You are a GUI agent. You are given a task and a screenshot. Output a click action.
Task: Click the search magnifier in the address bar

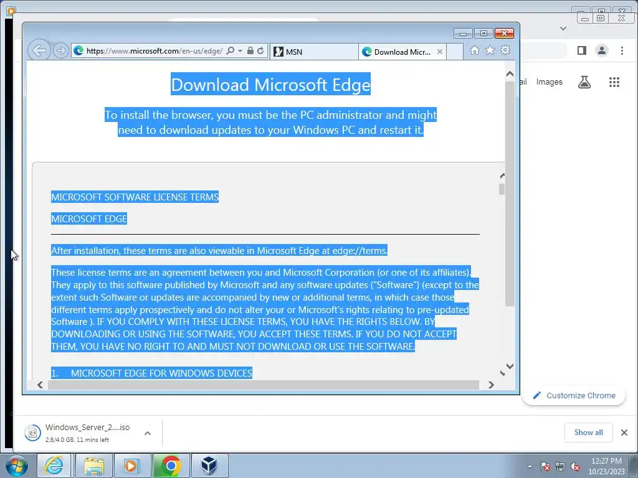230,51
